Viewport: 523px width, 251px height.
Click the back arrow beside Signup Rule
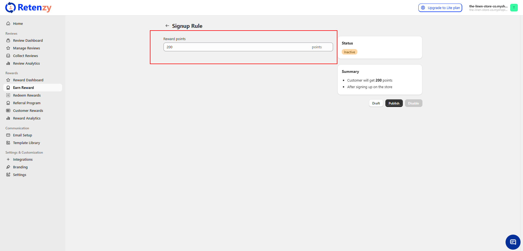click(167, 26)
